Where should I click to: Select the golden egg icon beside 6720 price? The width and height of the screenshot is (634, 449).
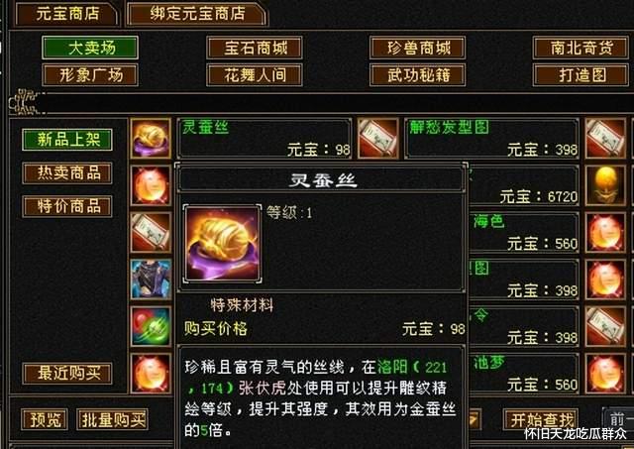tap(605, 185)
